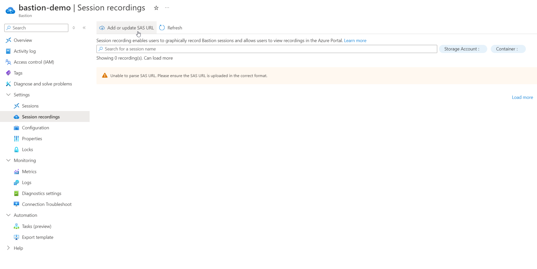
Task: Expand the Help section
Action: coord(8,248)
